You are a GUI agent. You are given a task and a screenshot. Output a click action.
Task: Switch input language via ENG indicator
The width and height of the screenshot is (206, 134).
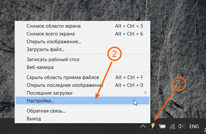coord(194,126)
